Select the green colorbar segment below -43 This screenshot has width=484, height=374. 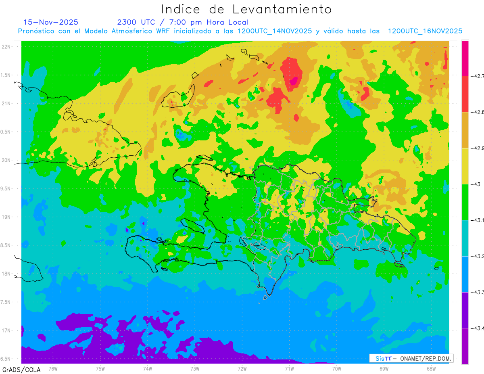pyautogui.click(x=465, y=202)
